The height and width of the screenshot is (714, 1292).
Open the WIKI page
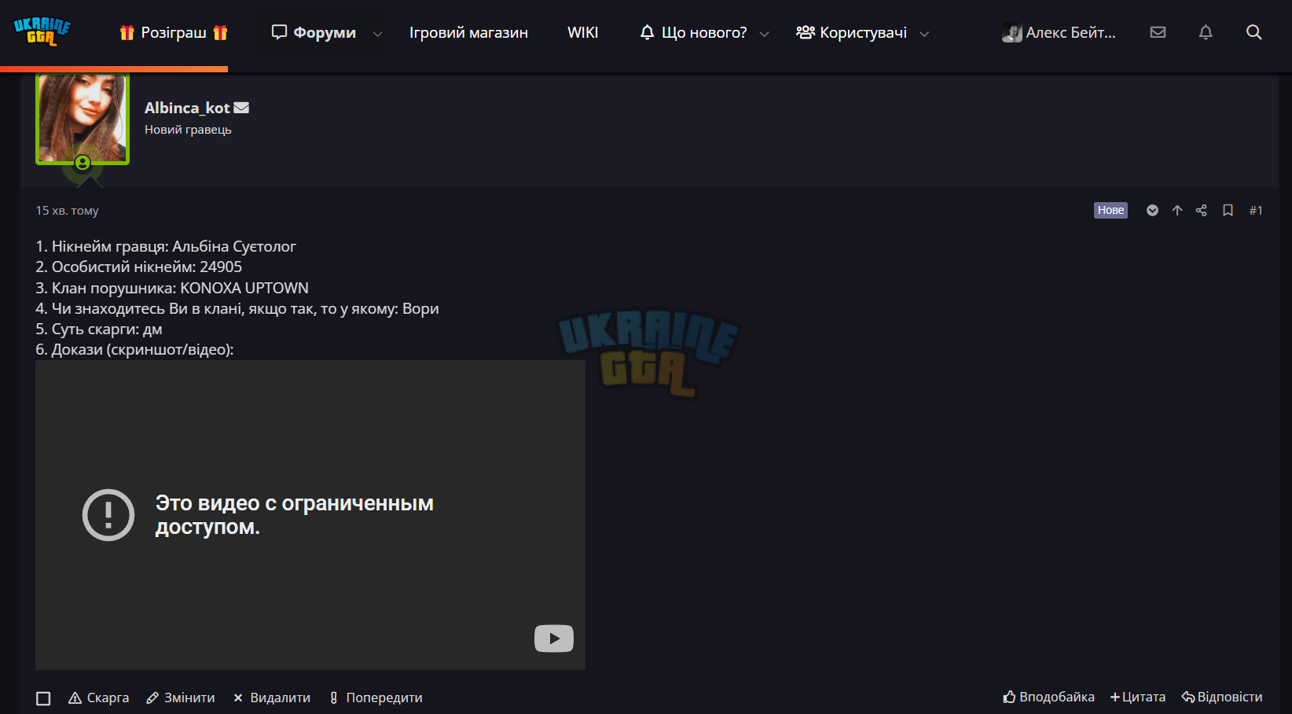(582, 33)
